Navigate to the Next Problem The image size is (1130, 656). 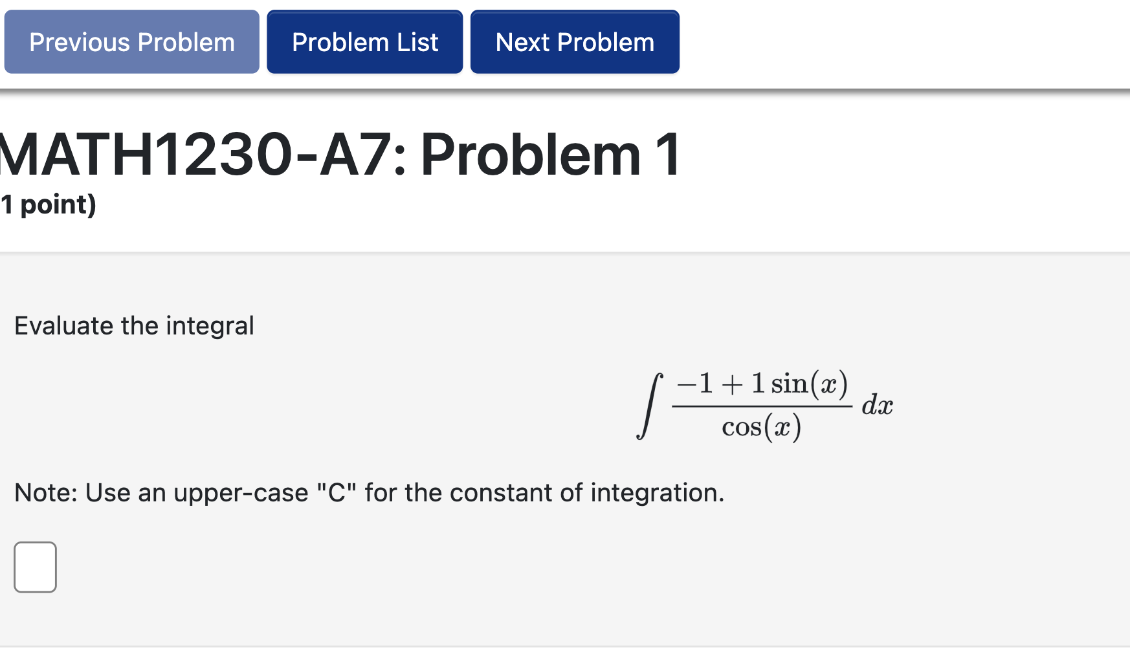point(573,41)
